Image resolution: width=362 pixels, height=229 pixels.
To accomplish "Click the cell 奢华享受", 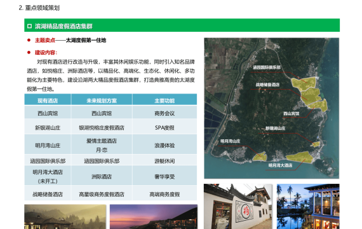I will tap(164, 177).
